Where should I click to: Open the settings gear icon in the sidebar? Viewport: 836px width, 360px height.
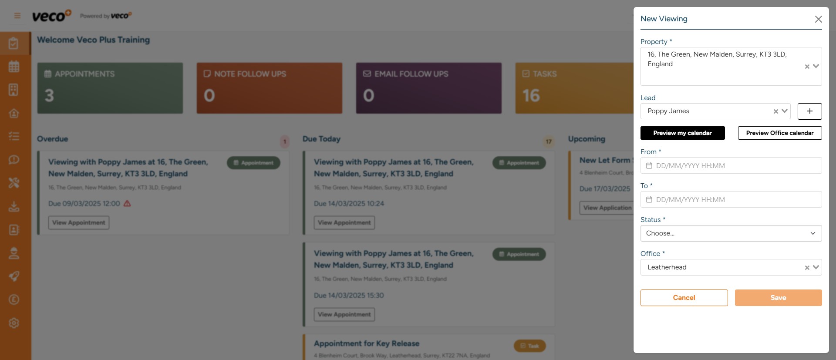tap(14, 323)
